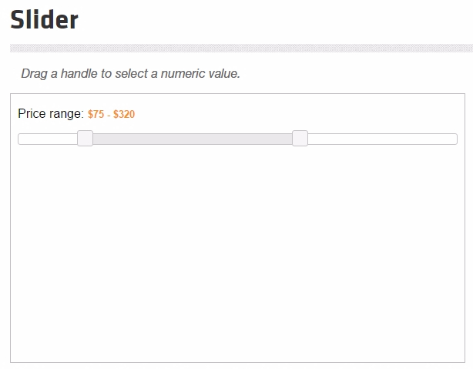This screenshot has height=369, width=473.
Task: Click the empty track right of the maximum handle
Action: (383, 139)
